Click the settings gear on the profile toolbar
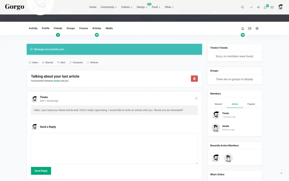 tap(257, 28)
